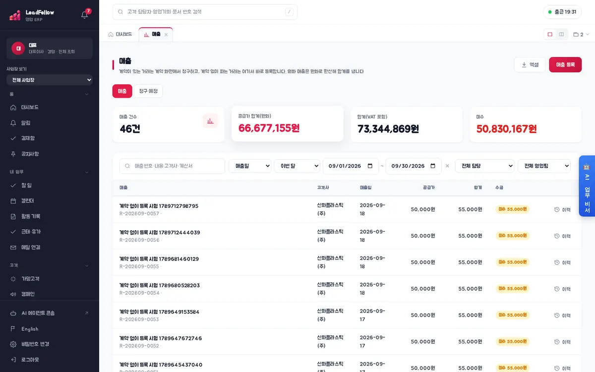Image resolution: width=595 pixels, height=372 pixels.
Task: Click the 공지사항 pin icon in sidebar
Action: (x=13, y=154)
